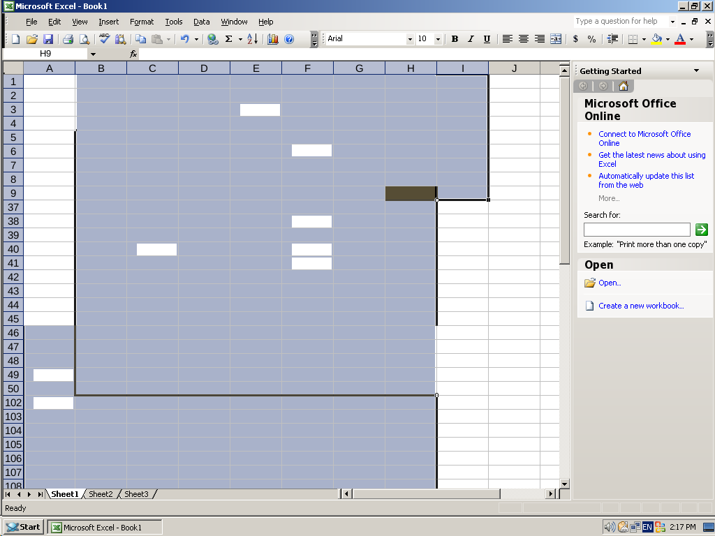
Task: Expand the Name Box dropdown arrow
Action: 93,54
